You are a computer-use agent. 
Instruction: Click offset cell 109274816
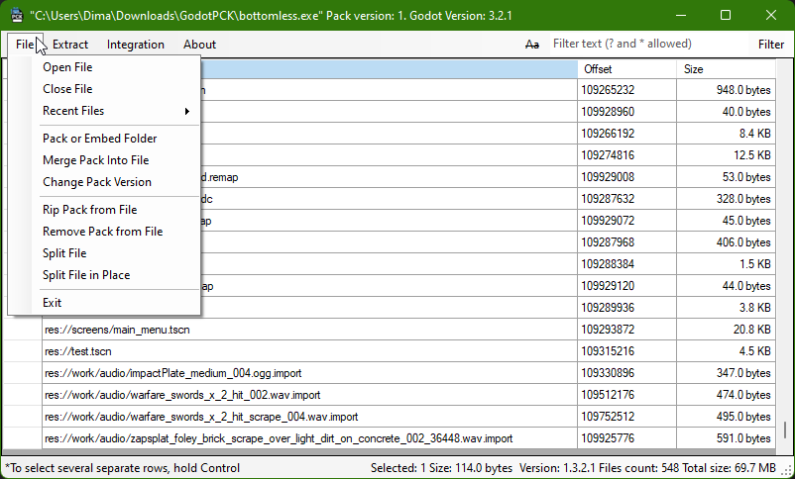pyautogui.click(x=626, y=155)
